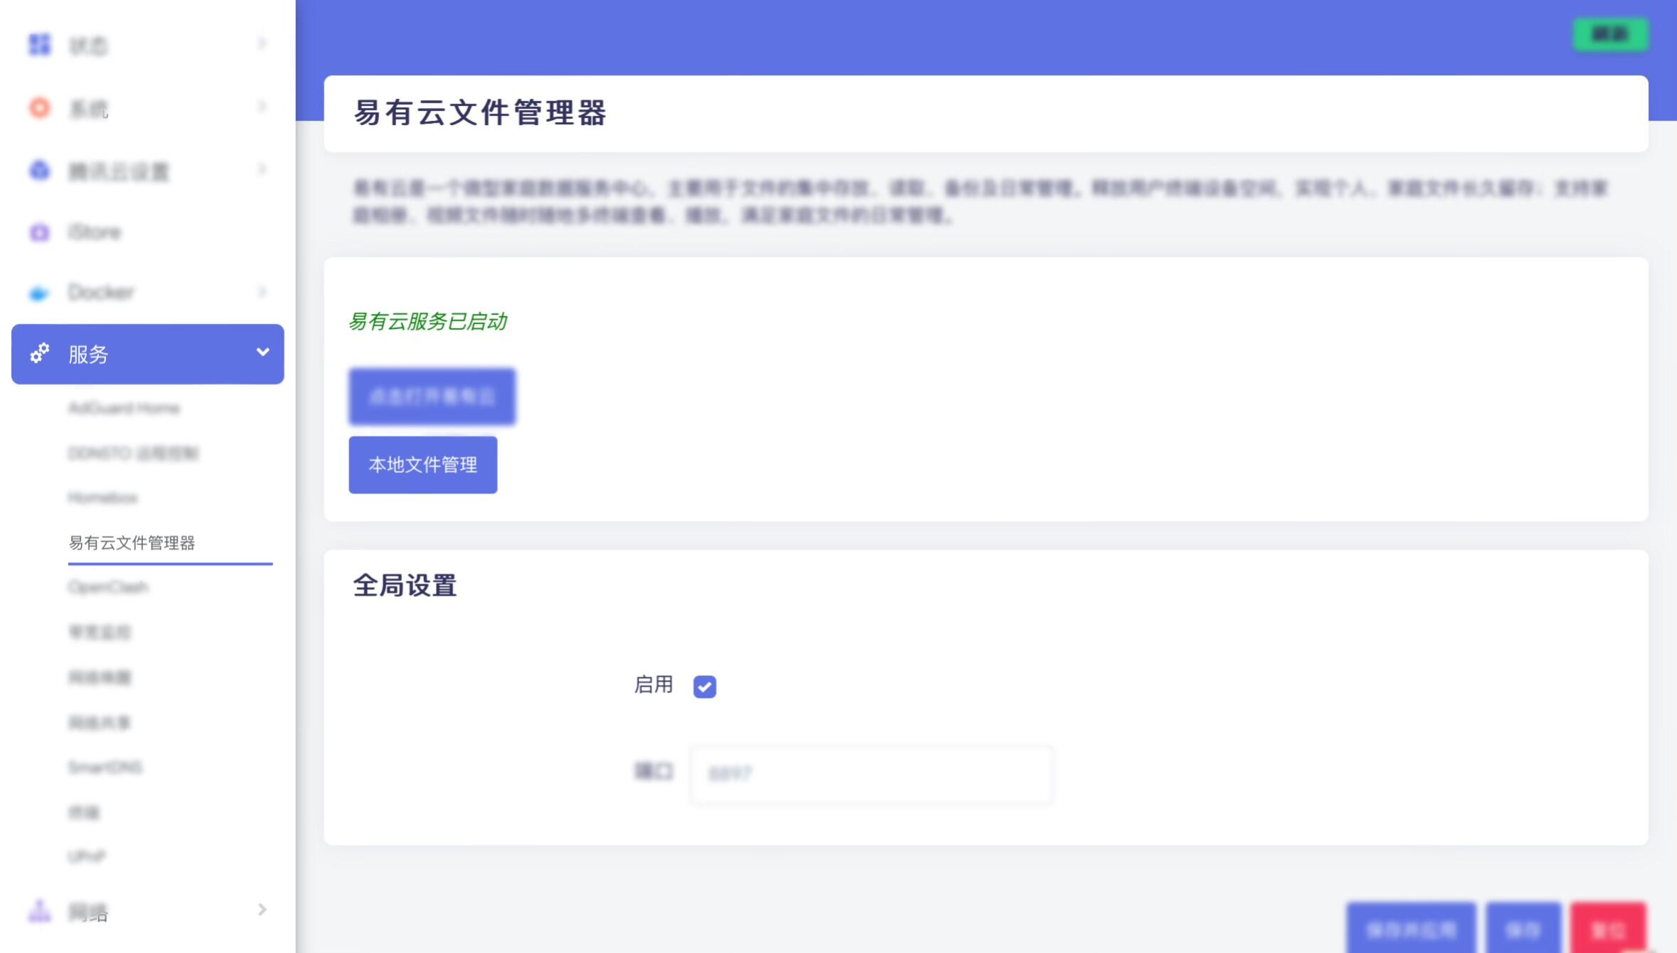Image resolution: width=1677 pixels, height=953 pixels.
Task: Open the iStore menu item
Action: pos(95,232)
